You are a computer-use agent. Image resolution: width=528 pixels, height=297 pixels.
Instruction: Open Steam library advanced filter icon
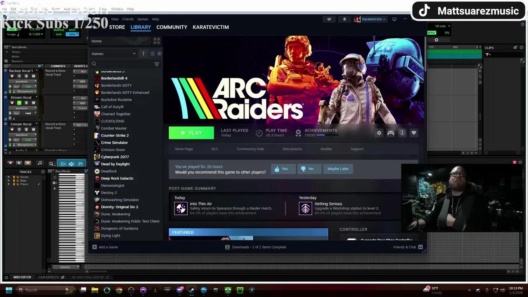[x=157, y=64]
